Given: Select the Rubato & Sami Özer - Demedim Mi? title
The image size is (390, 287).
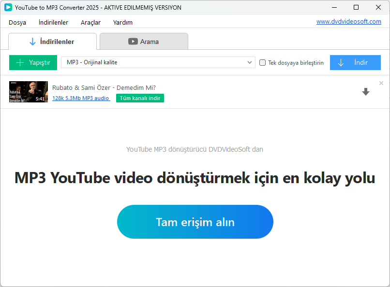Looking at the screenshot, I should tap(104, 87).
